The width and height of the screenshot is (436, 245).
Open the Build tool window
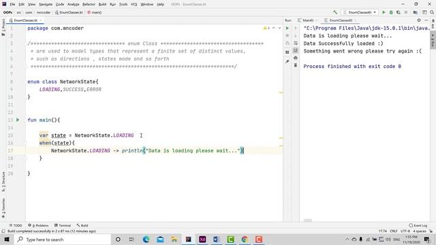click(82, 225)
